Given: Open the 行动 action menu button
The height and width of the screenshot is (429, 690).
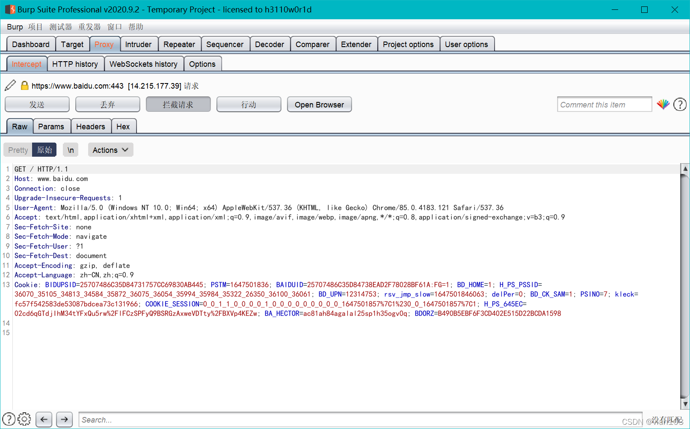Looking at the screenshot, I should pos(249,104).
